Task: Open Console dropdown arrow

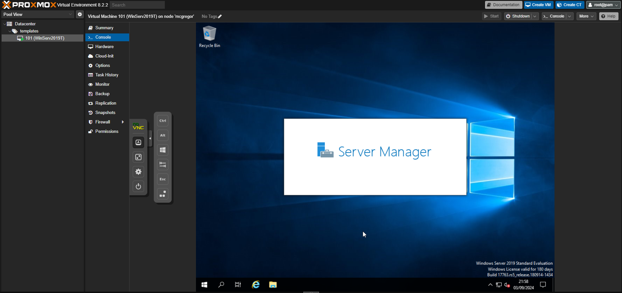Action: coord(569,16)
